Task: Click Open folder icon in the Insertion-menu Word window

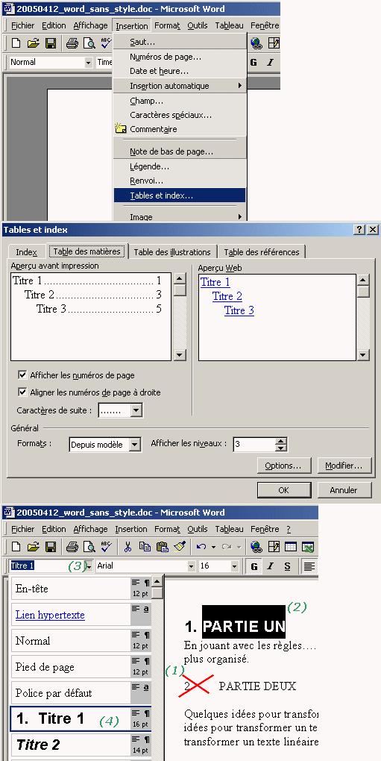Action: (33, 43)
